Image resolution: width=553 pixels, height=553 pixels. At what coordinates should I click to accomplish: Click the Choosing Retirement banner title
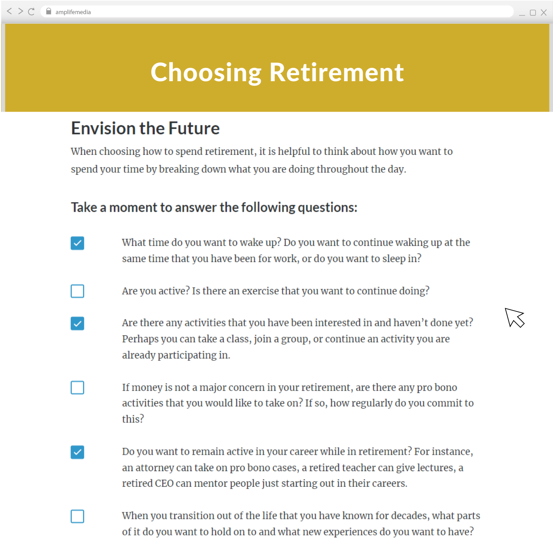coord(277,72)
